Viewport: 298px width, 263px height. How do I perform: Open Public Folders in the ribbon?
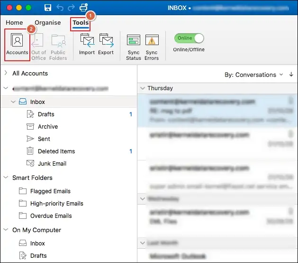pos(58,47)
